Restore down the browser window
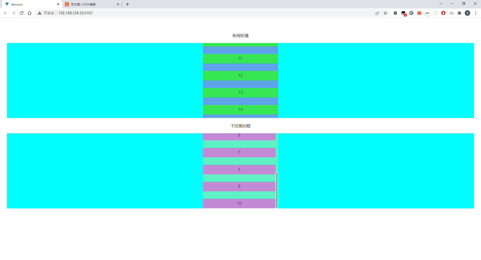This screenshot has width=481, height=260. pos(464,3)
